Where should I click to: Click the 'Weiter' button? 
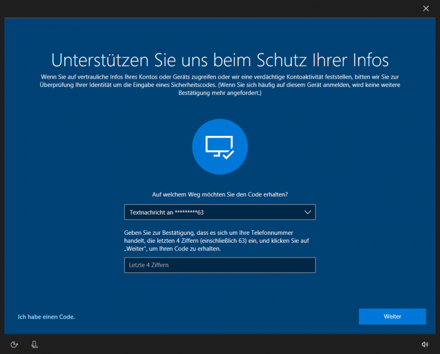[x=392, y=316]
